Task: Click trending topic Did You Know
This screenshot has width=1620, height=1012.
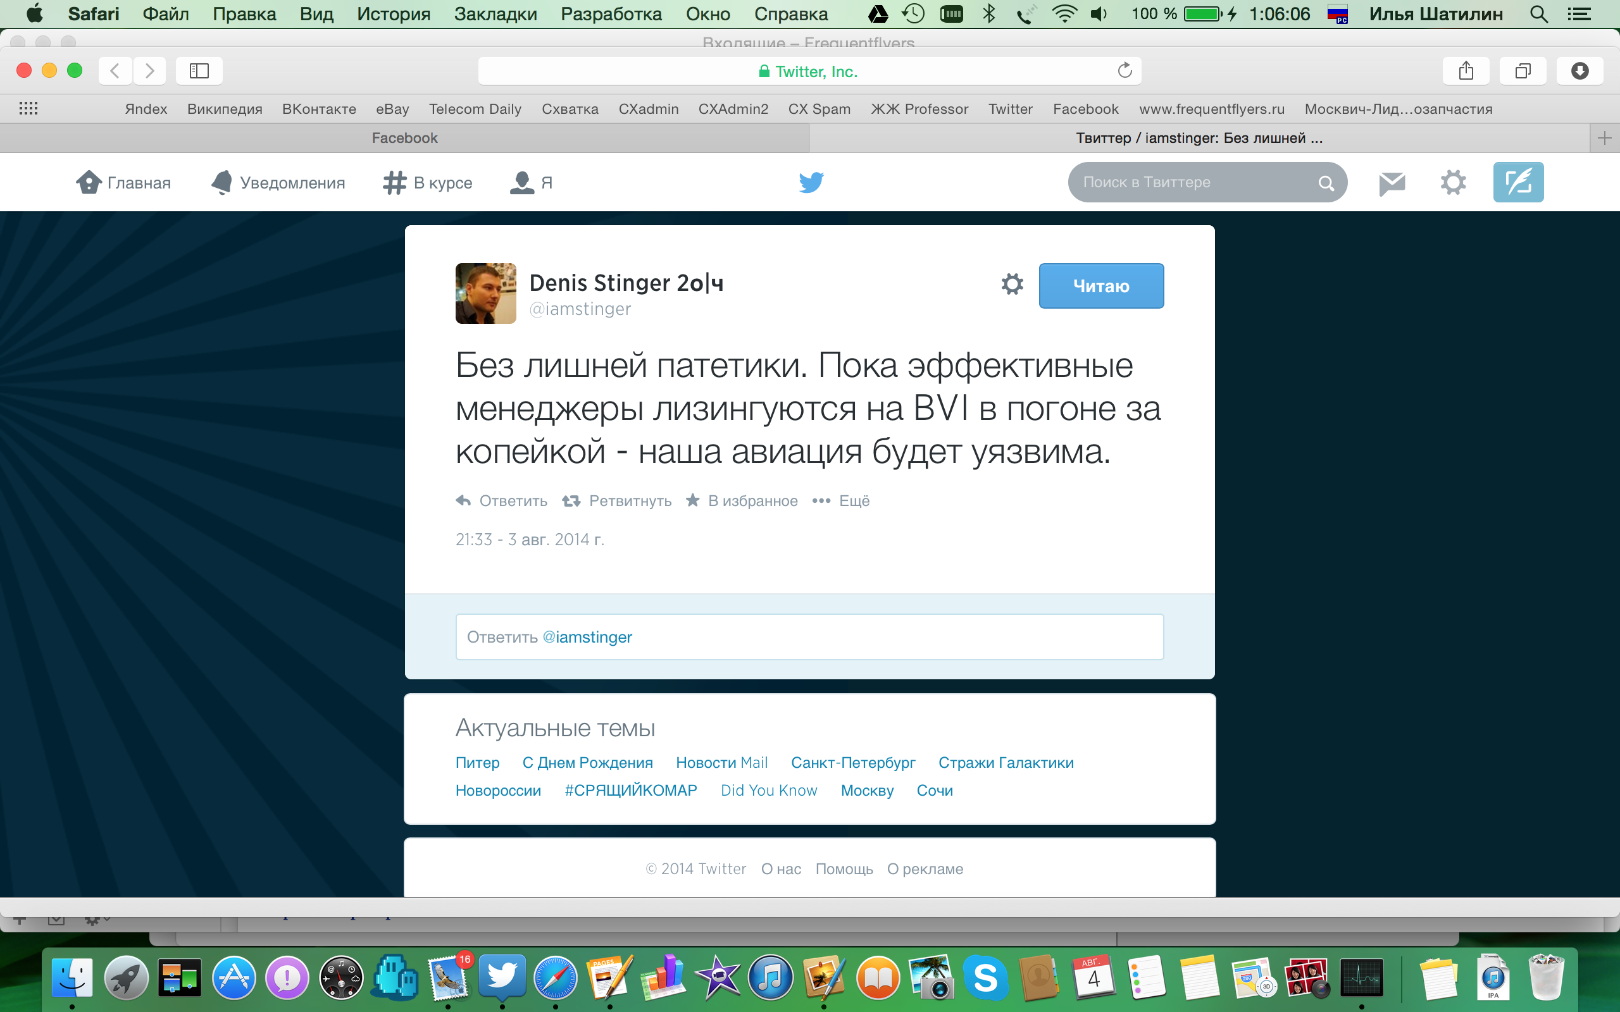Action: (769, 791)
